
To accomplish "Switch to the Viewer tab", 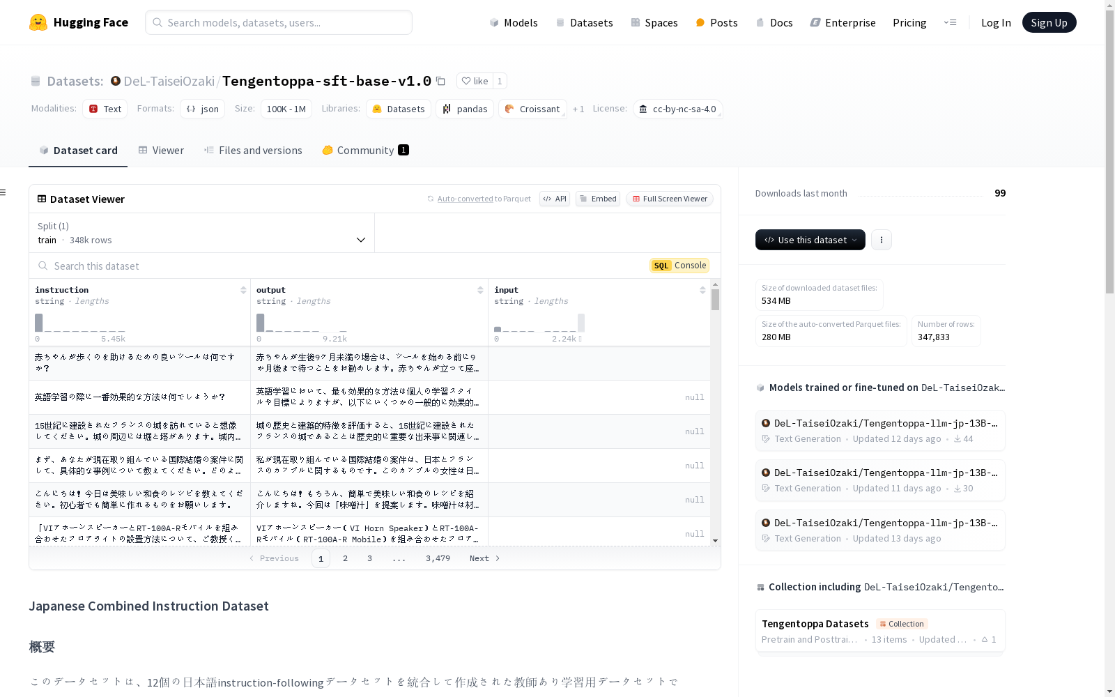I will coord(161,150).
